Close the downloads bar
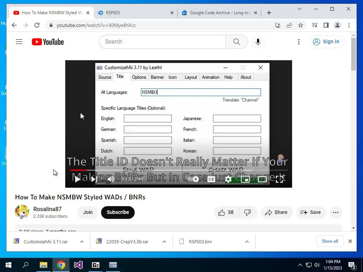This screenshot has width=363, height=272. [x=350, y=241]
